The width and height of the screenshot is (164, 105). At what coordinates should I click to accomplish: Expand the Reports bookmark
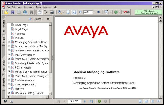(9, 89)
